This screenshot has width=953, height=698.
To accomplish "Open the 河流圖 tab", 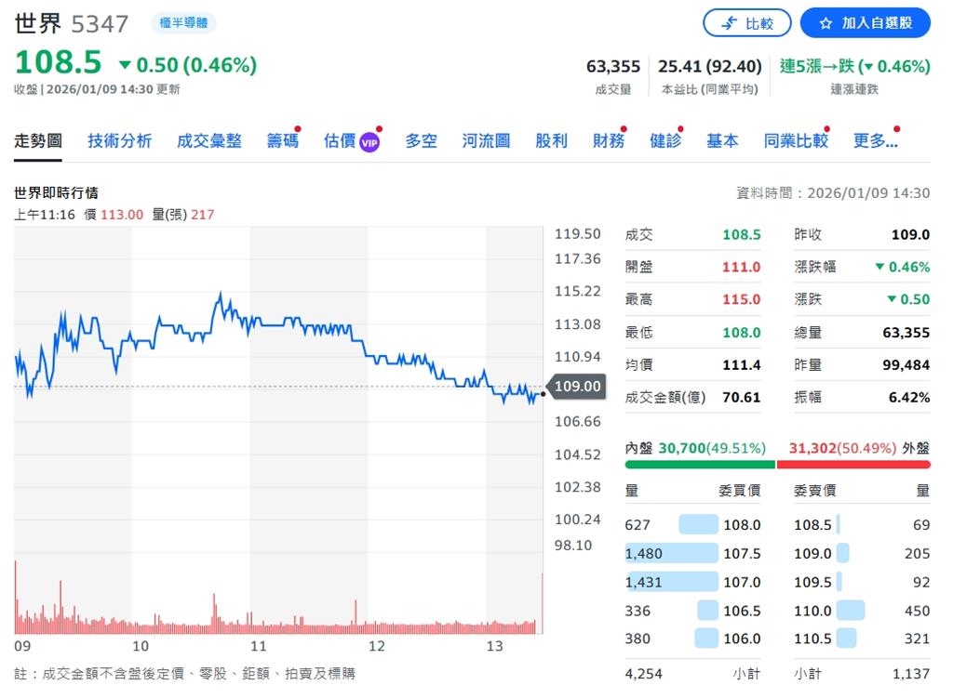I will coord(485,139).
